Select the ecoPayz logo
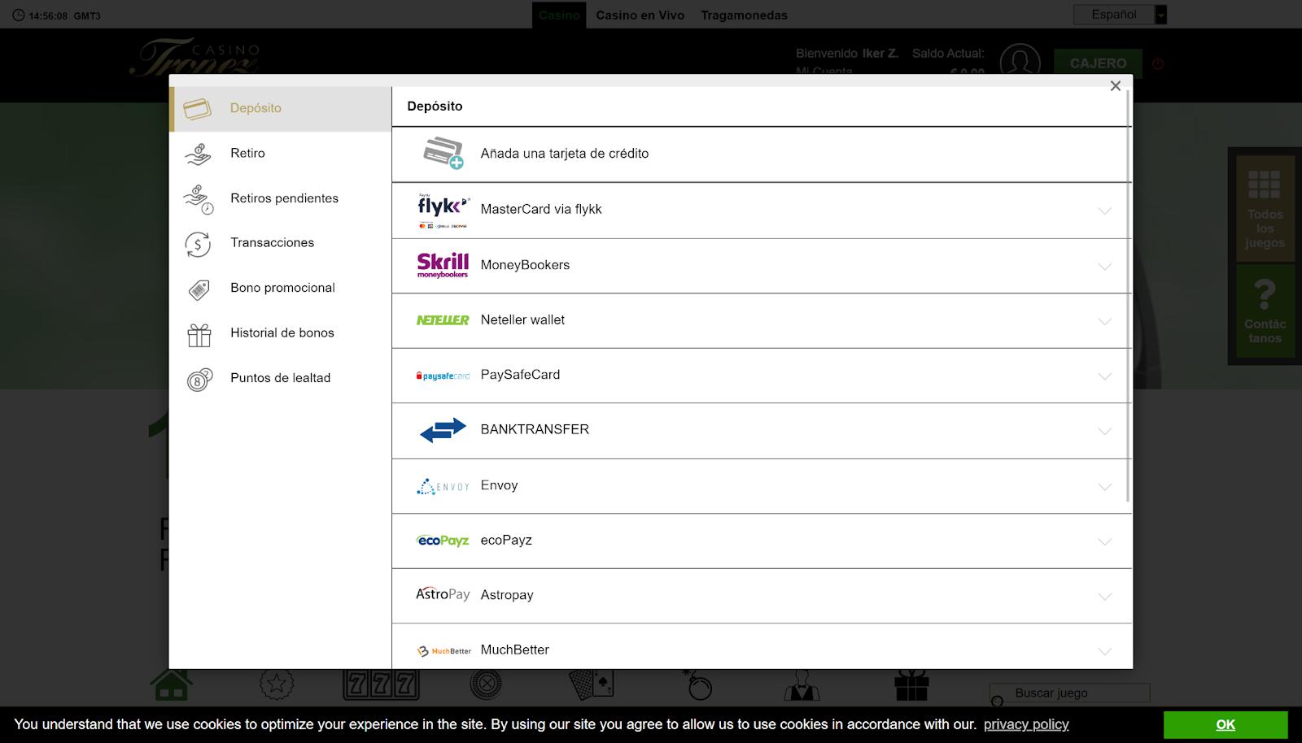1302x743 pixels. click(x=443, y=541)
